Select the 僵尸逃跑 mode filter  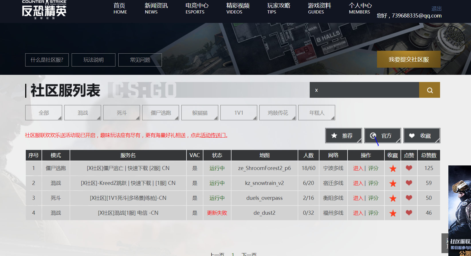coord(161,113)
